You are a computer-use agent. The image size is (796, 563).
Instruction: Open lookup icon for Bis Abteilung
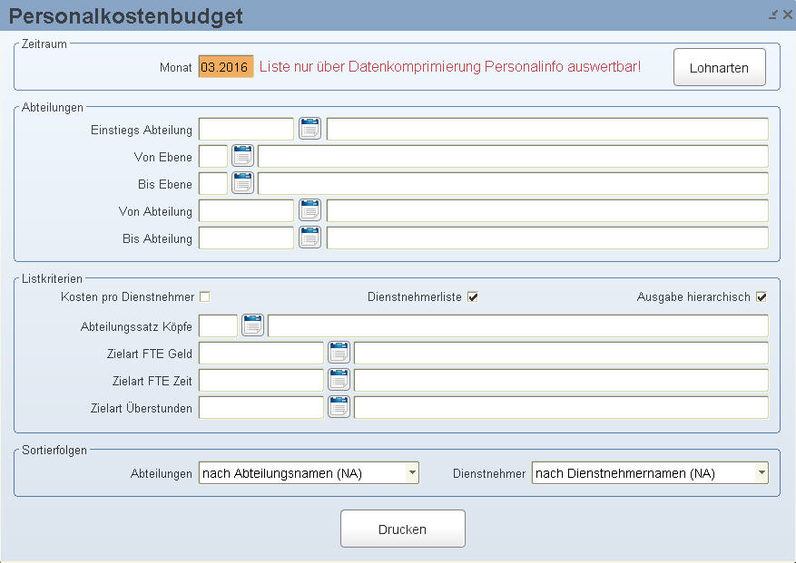(310, 238)
